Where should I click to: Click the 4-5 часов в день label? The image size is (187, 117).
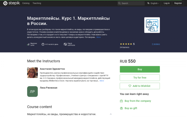(52, 44)
